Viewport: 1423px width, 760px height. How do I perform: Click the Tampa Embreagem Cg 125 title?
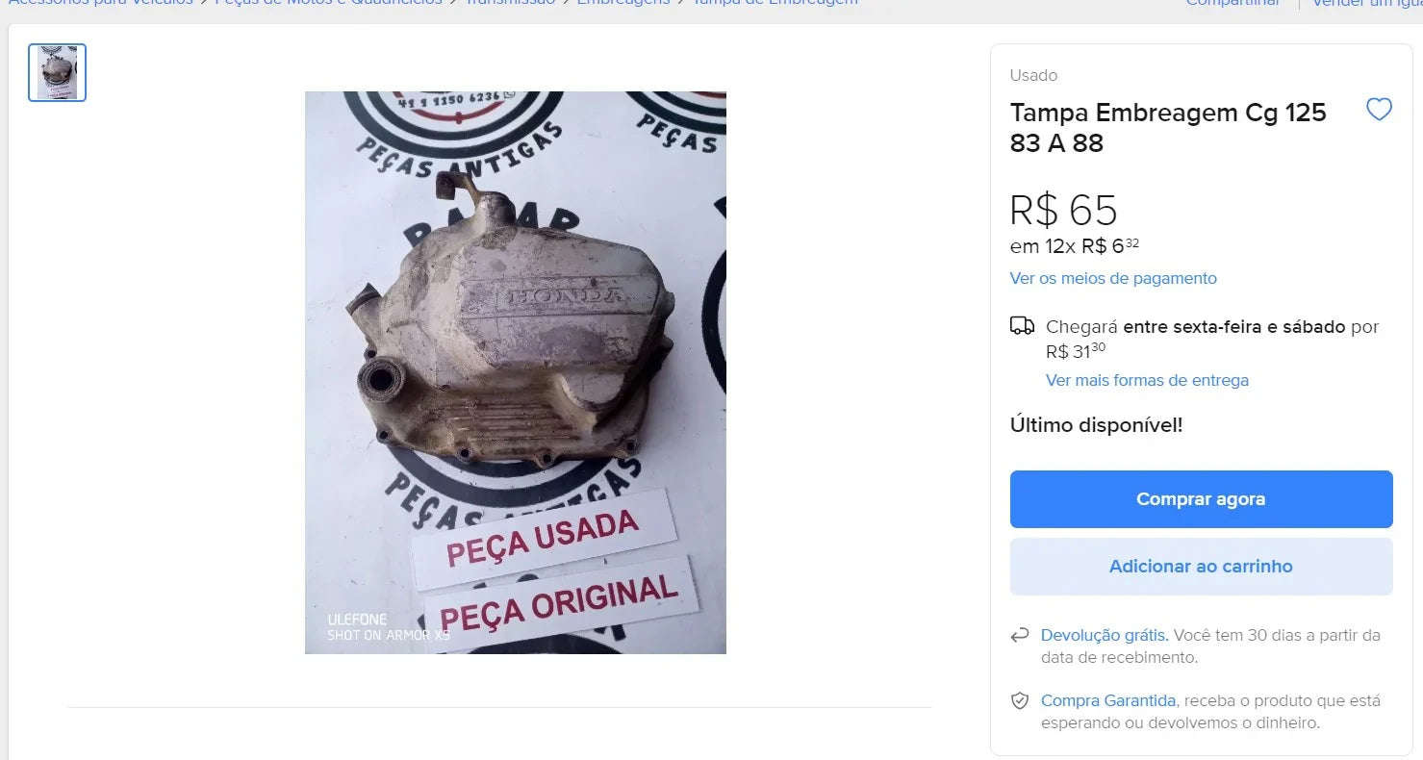coord(1168,127)
